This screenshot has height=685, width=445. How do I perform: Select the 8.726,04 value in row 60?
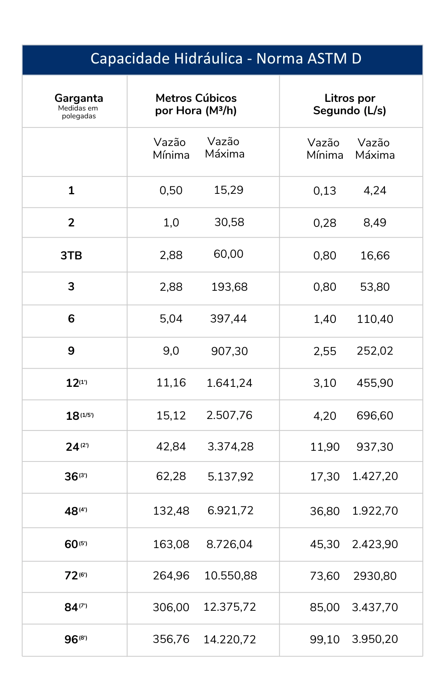click(x=229, y=544)
